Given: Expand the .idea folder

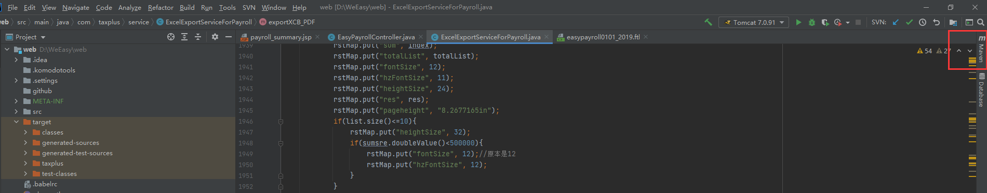Looking at the screenshot, I should coord(16,60).
